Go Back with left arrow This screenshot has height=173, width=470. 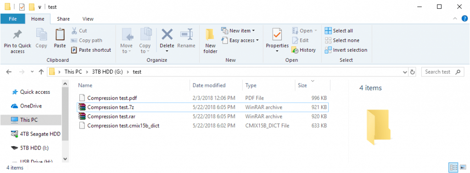click(x=9, y=72)
